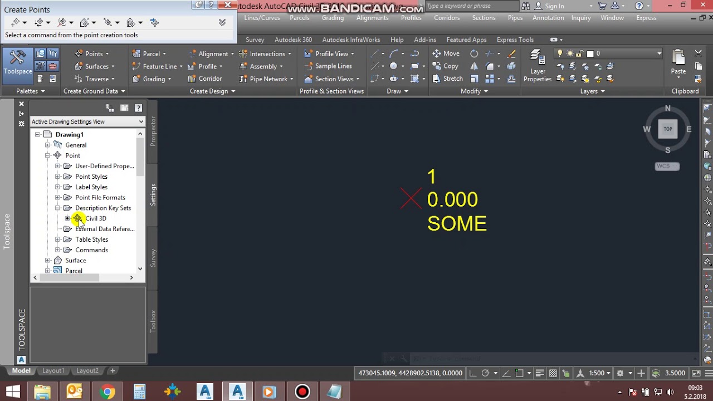Expand Modify panel title
The height and width of the screenshot is (401, 713).
(474, 91)
